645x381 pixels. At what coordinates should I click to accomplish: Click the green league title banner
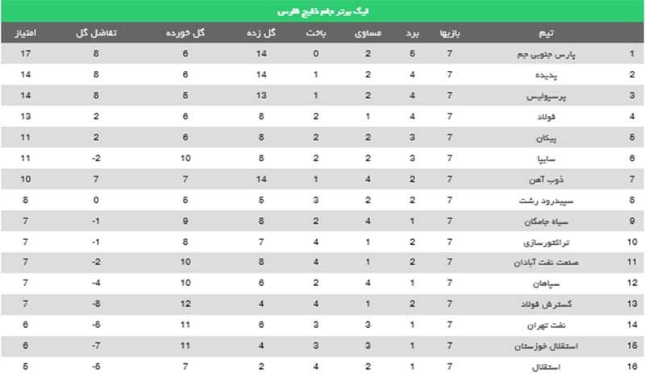(x=322, y=11)
